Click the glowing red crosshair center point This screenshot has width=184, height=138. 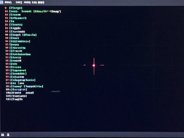pos(94,65)
